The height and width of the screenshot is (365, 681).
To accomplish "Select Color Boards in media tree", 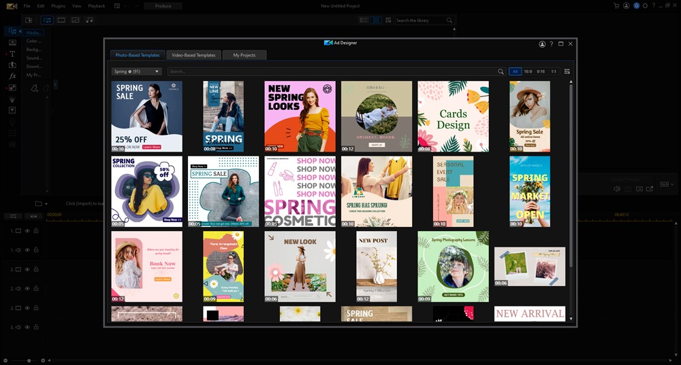I will 33,41.
